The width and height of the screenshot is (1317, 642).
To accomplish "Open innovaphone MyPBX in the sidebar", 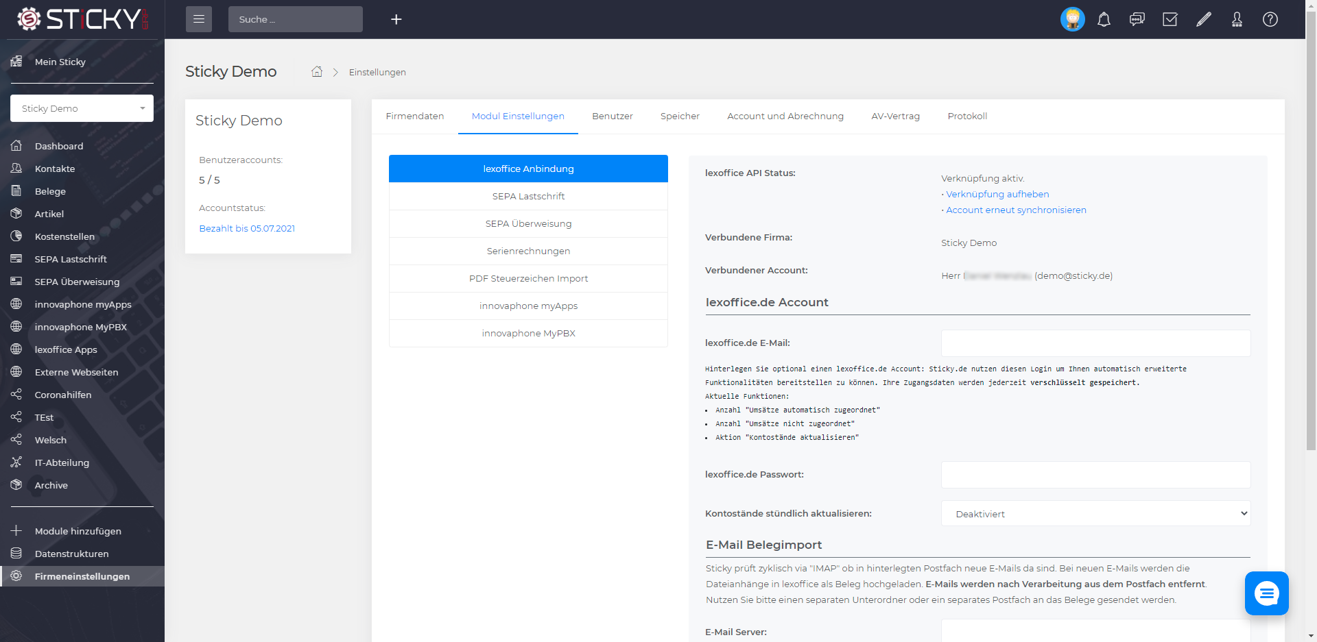I will tap(82, 327).
